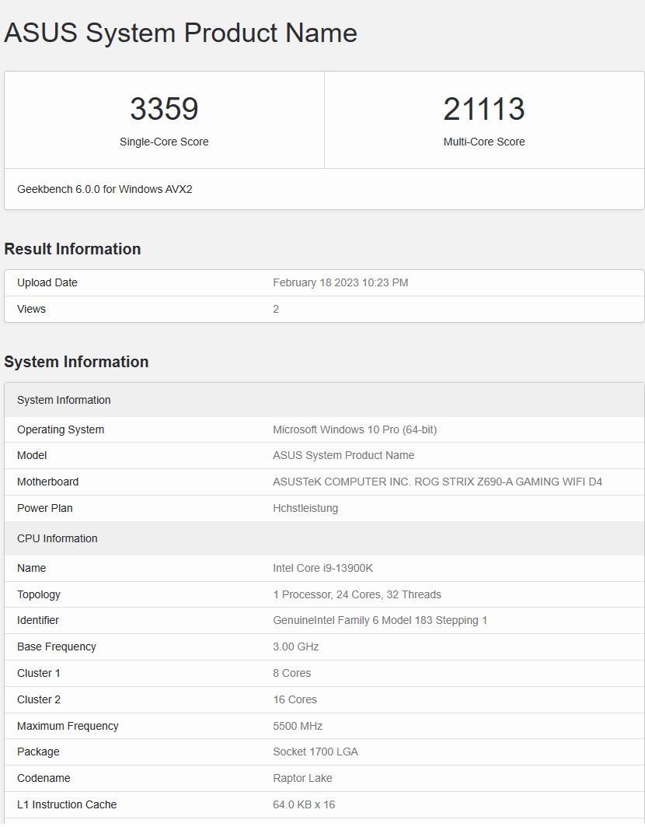Click the ASUS System Product Name heading
The height and width of the screenshot is (827, 645).
[x=181, y=33]
